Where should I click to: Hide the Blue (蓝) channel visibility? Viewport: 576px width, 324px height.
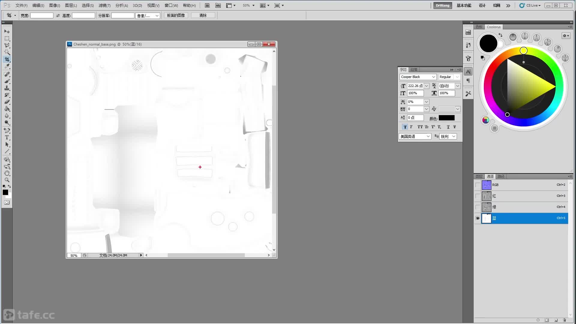tap(478, 218)
